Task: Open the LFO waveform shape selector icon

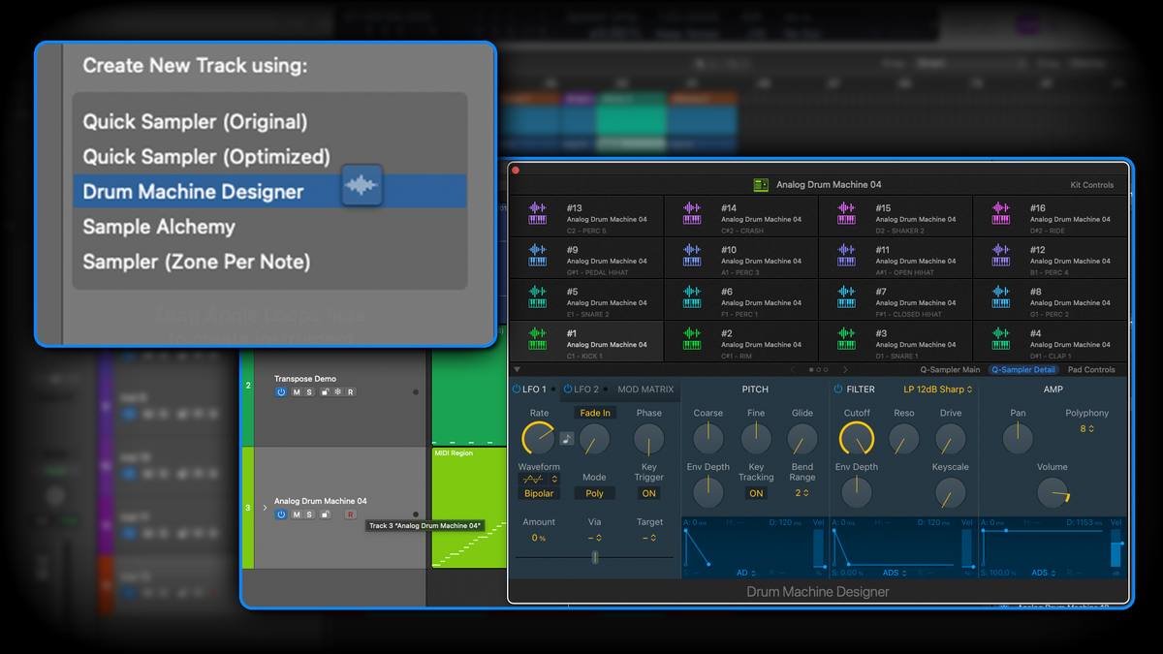Action: pos(535,480)
